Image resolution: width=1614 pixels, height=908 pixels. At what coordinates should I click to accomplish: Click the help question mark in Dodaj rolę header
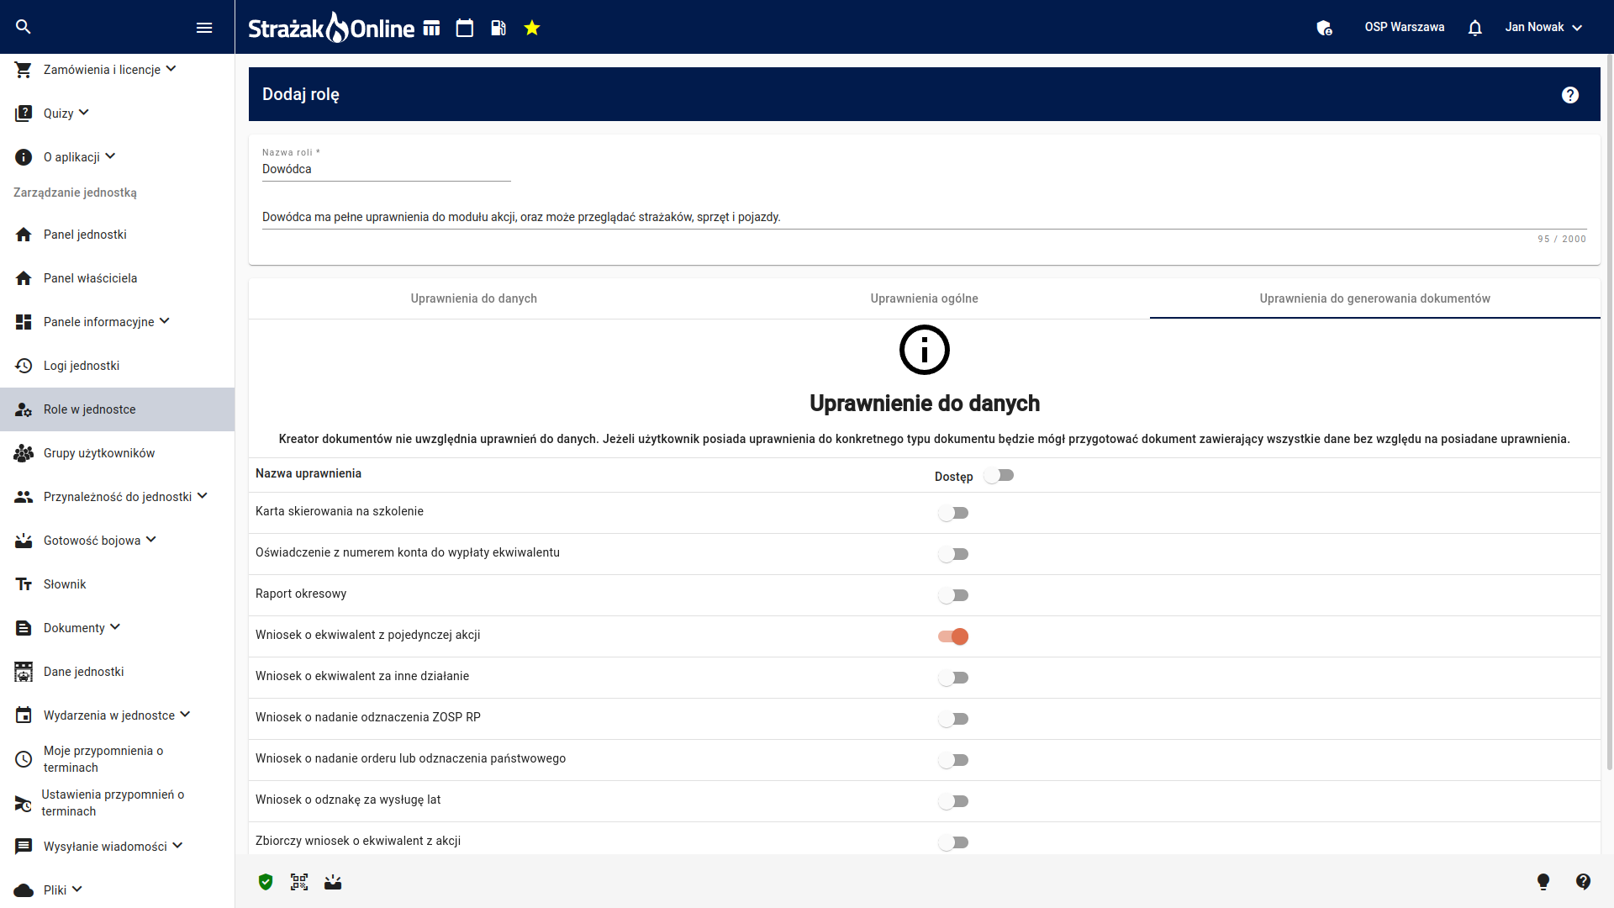(x=1570, y=95)
